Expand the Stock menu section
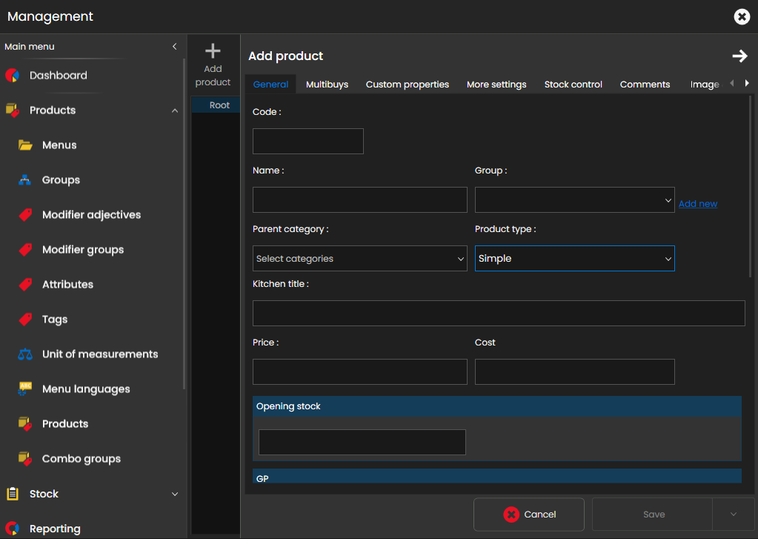The image size is (758, 539). point(175,494)
